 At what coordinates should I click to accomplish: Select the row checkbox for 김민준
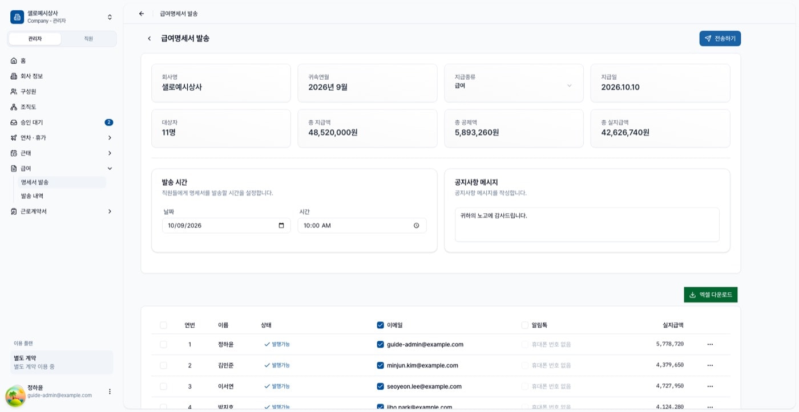click(x=163, y=365)
